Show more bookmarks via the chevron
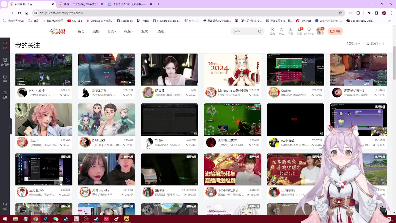The height and width of the screenshot is (223, 396). point(389,21)
